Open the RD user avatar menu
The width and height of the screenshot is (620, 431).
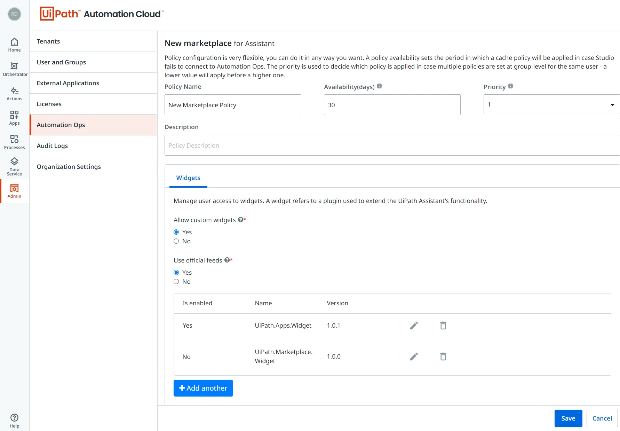(14, 14)
